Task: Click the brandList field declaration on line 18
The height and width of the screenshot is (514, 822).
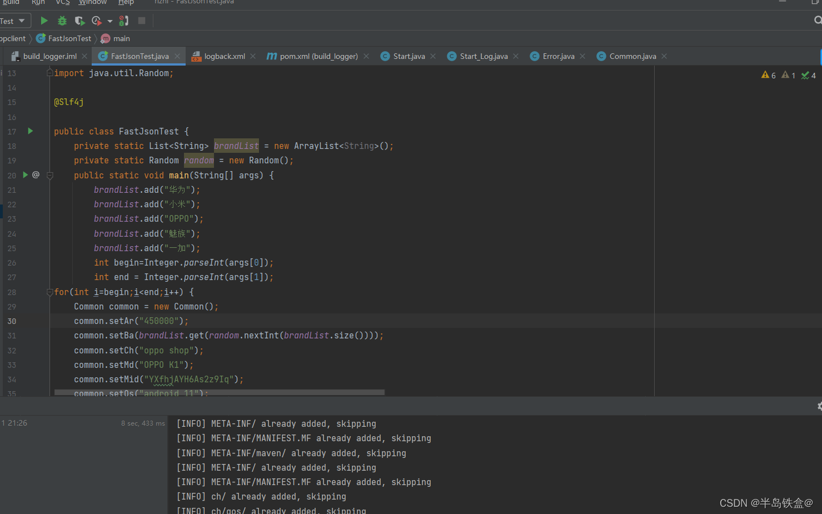Action: click(236, 146)
